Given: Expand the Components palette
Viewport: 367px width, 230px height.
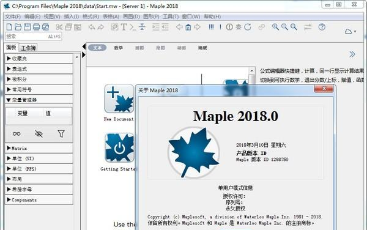Looking at the screenshot, I should pos(39,200).
